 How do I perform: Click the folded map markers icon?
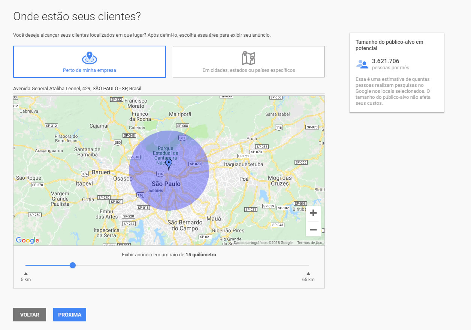tap(248, 58)
